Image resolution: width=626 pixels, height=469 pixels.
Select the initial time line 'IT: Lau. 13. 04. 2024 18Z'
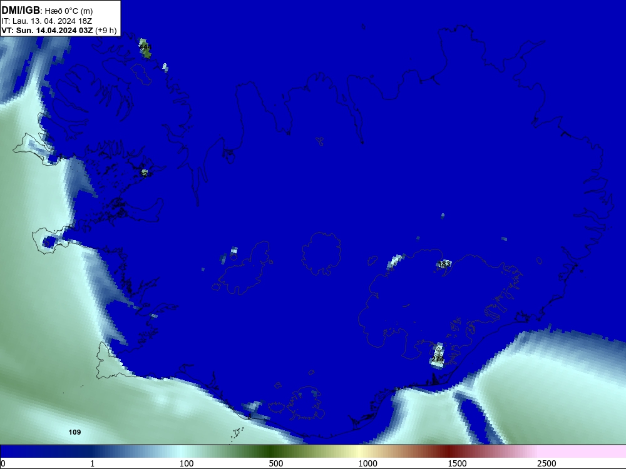point(47,21)
